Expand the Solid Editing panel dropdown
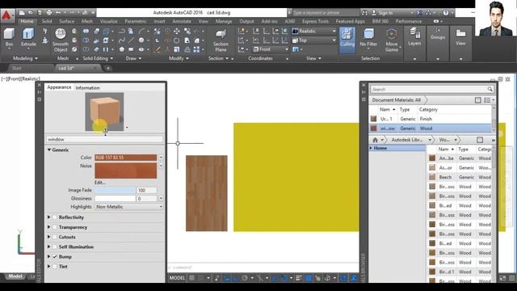The height and width of the screenshot is (291, 517). tap(98, 58)
